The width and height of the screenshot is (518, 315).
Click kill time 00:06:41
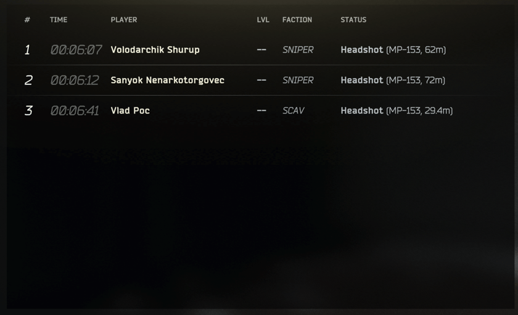(75, 110)
